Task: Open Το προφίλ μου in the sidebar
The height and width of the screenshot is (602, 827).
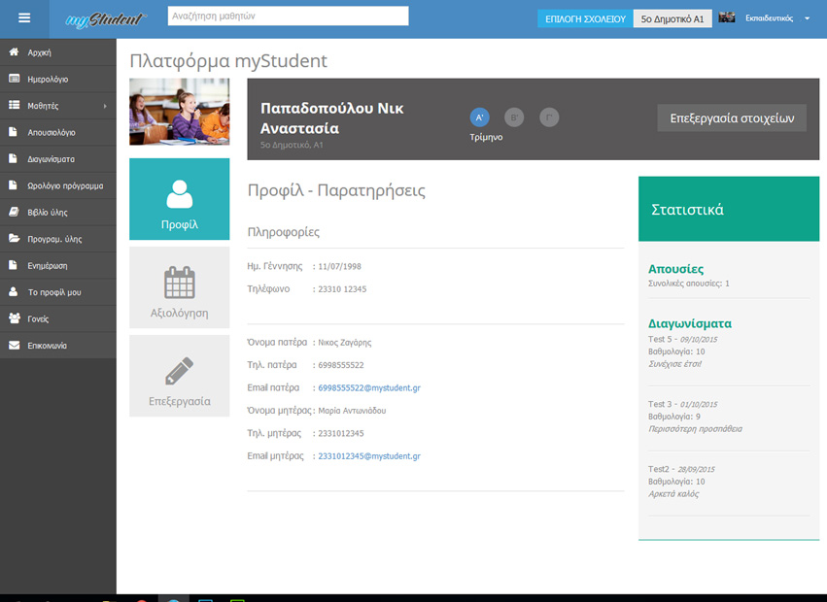Action: click(x=58, y=292)
